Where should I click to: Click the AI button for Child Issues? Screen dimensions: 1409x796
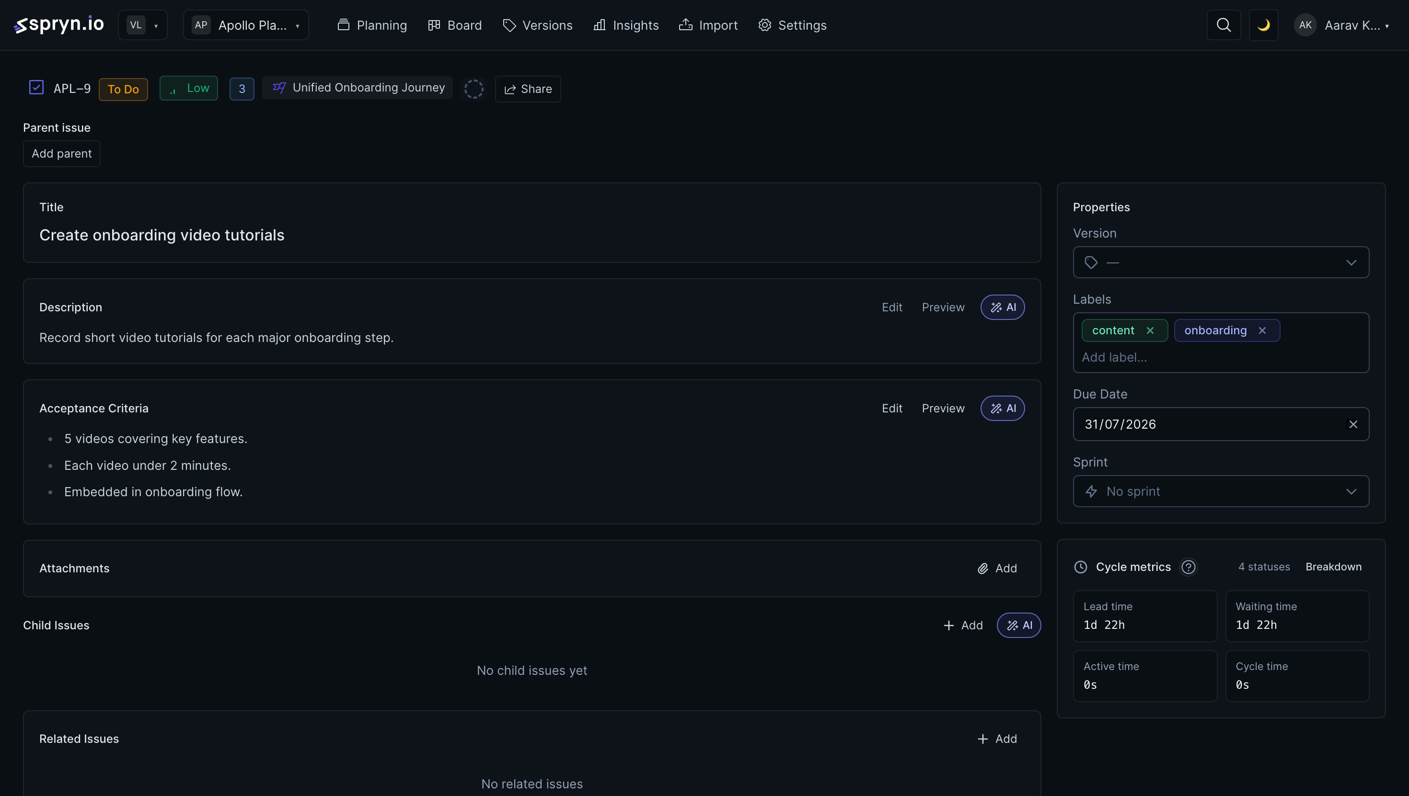click(x=1018, y=625)
